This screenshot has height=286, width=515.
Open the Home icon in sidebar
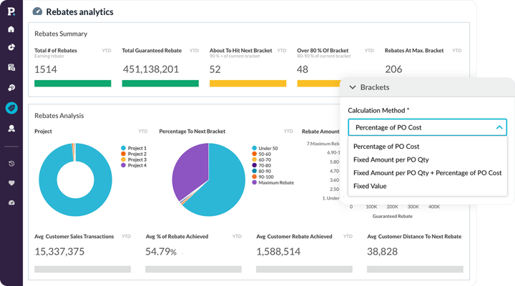[11, 29]
